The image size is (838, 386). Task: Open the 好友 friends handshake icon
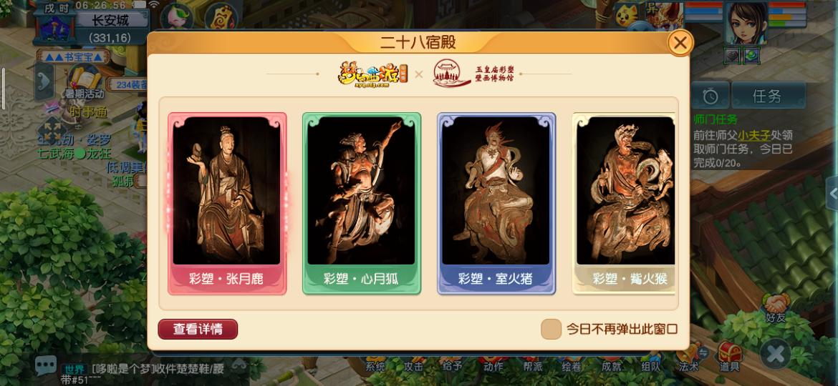[x=775, y=309]
